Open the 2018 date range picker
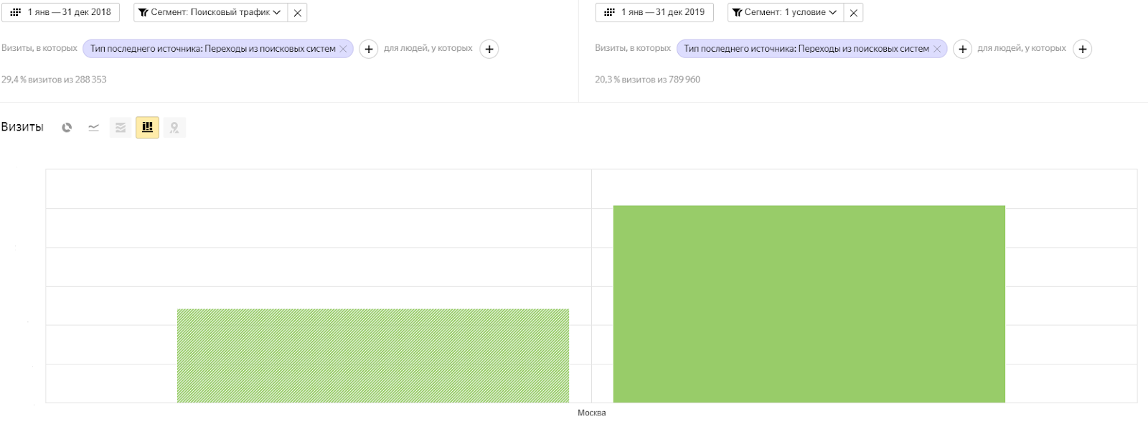The width and height of the screenshot is (1148, 424). pos(61,12)
